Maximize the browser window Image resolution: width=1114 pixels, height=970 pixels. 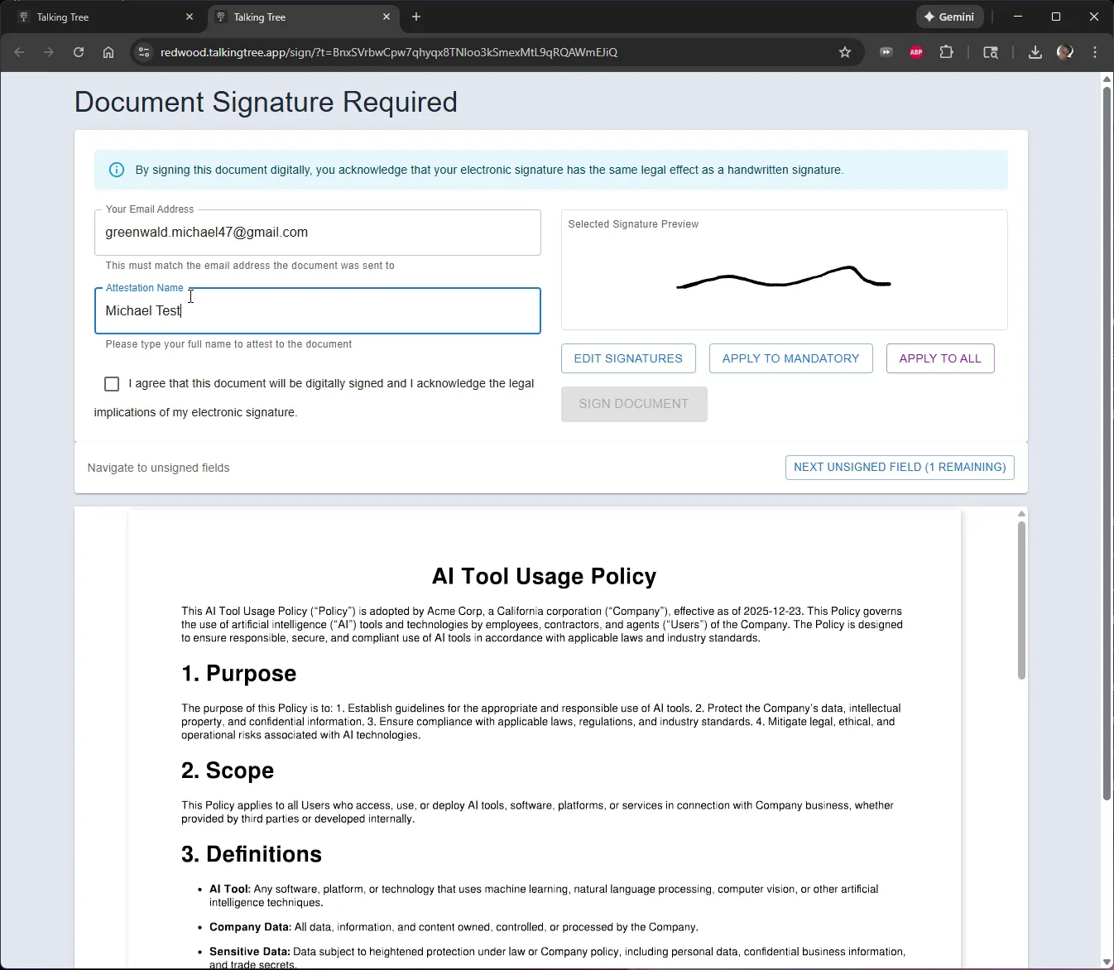(x=1056, y=17)
